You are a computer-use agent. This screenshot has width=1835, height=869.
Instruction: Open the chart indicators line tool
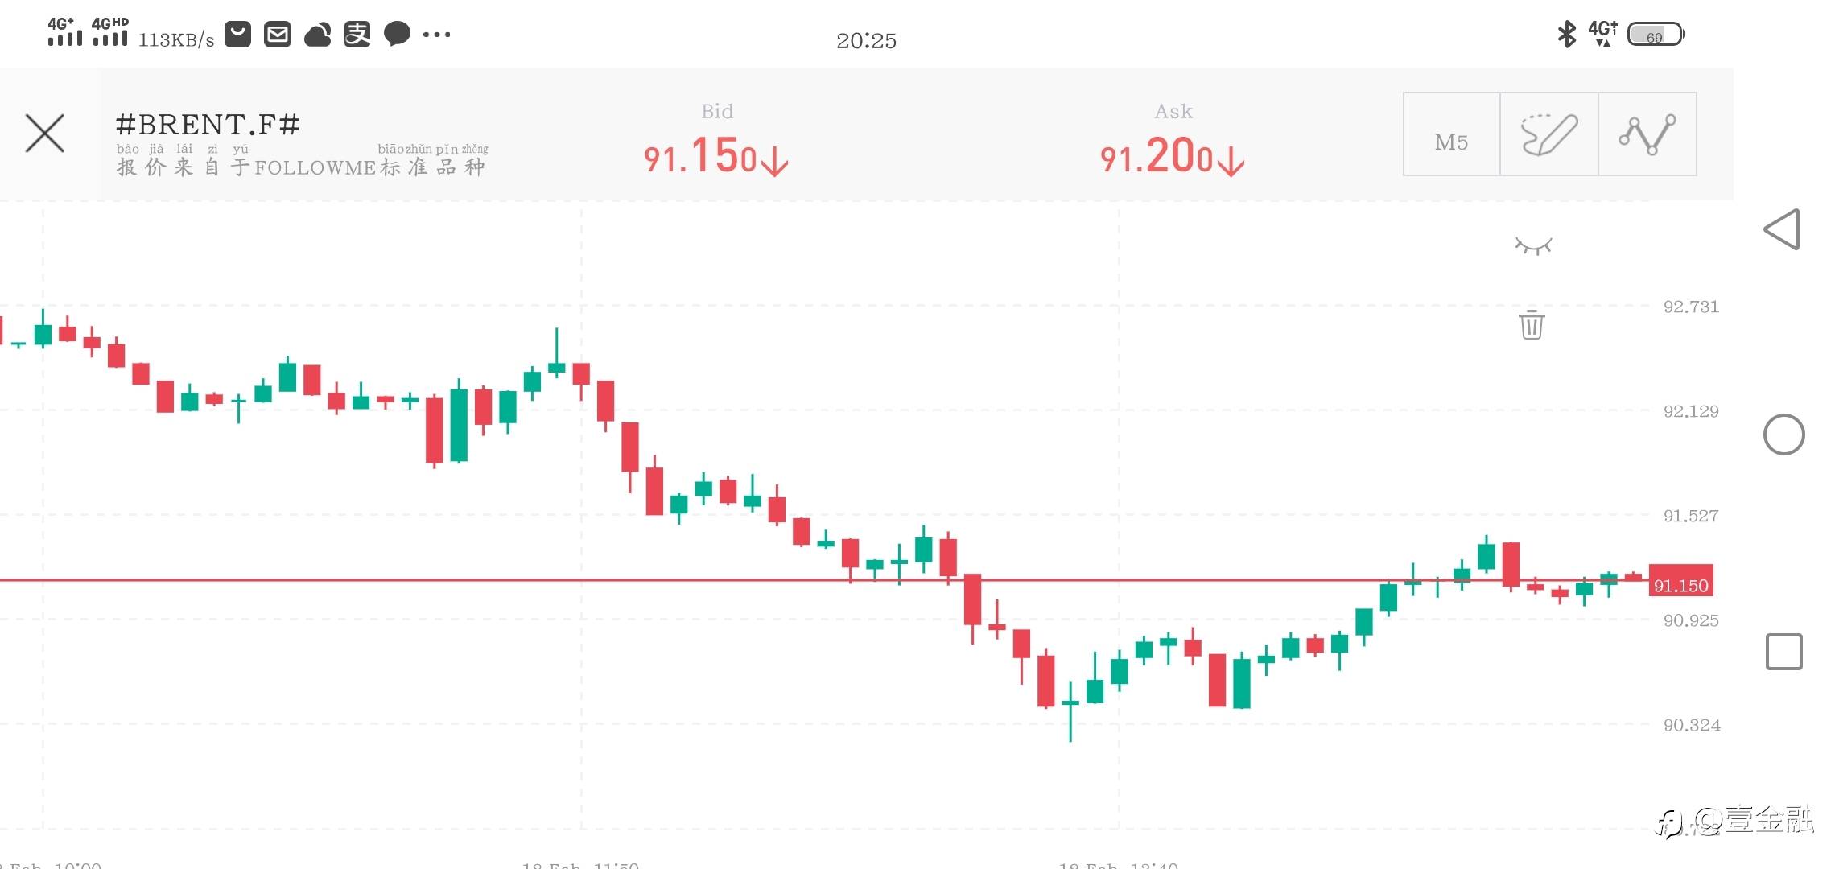click(1647, 134)
